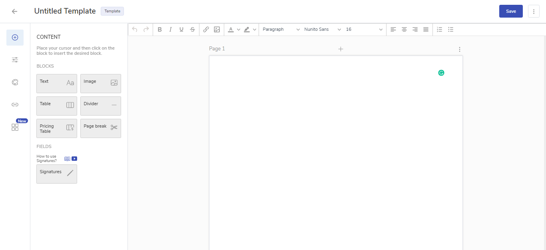The height and width of the screenshot is (250, 546).
Task: Open the link sidebar panel
Action: pos(15,105)
